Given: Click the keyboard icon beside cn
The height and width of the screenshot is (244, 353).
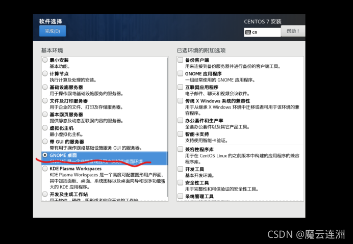Looking at the screenshot, I should click(x=248, y=32).
